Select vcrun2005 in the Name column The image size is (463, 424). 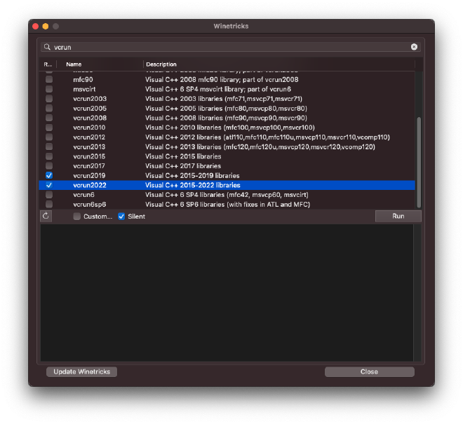click(x=90, y=109)
